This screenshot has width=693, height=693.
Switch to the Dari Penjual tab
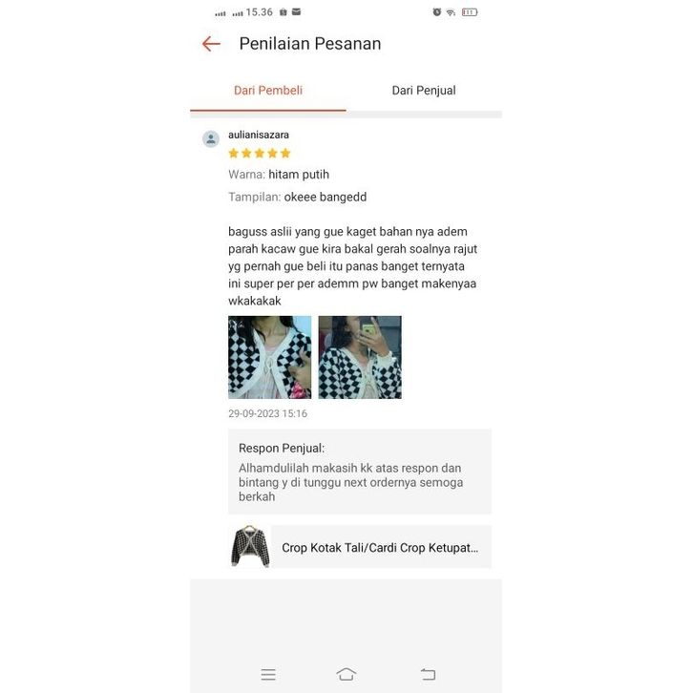[424, 90]
